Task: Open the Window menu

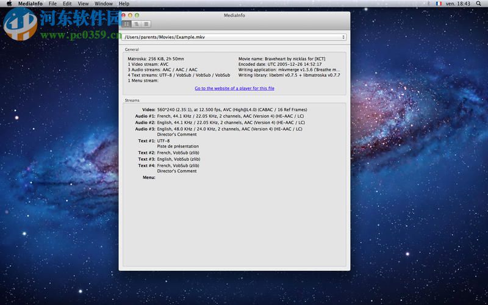Action: pos(104,4)
